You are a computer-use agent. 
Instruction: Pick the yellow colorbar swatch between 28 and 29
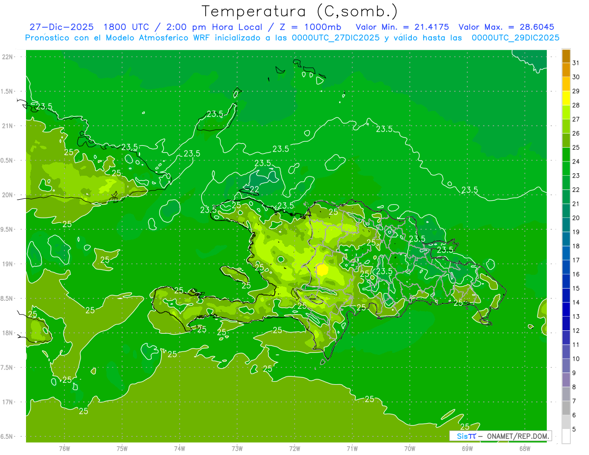point(566,98)
